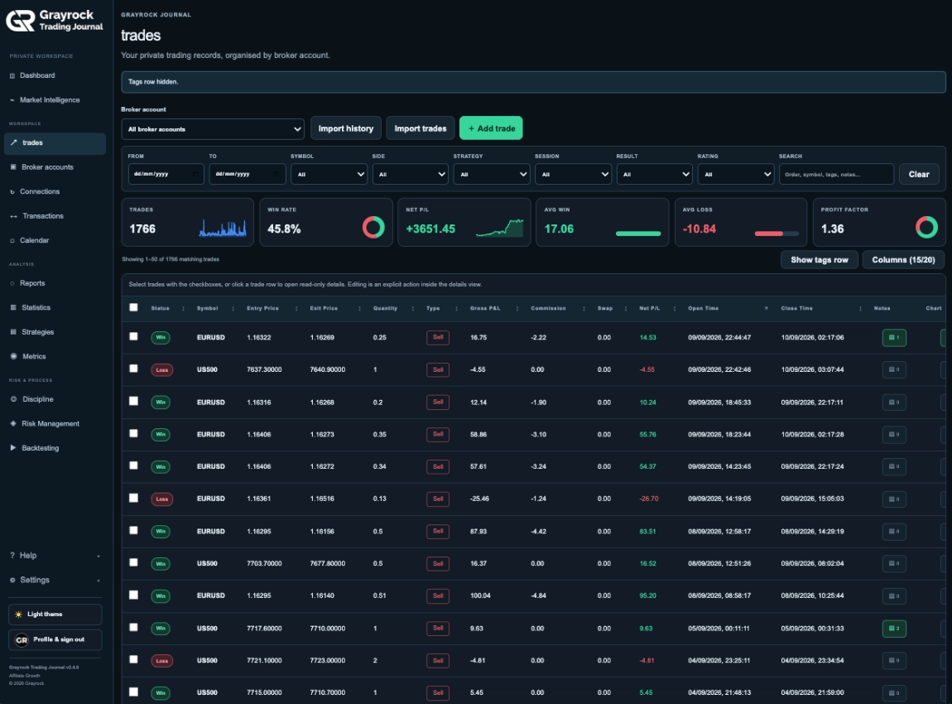Viewport: 952px width, 704px height.
Task: Clear all filters
Action: point(919,174)
